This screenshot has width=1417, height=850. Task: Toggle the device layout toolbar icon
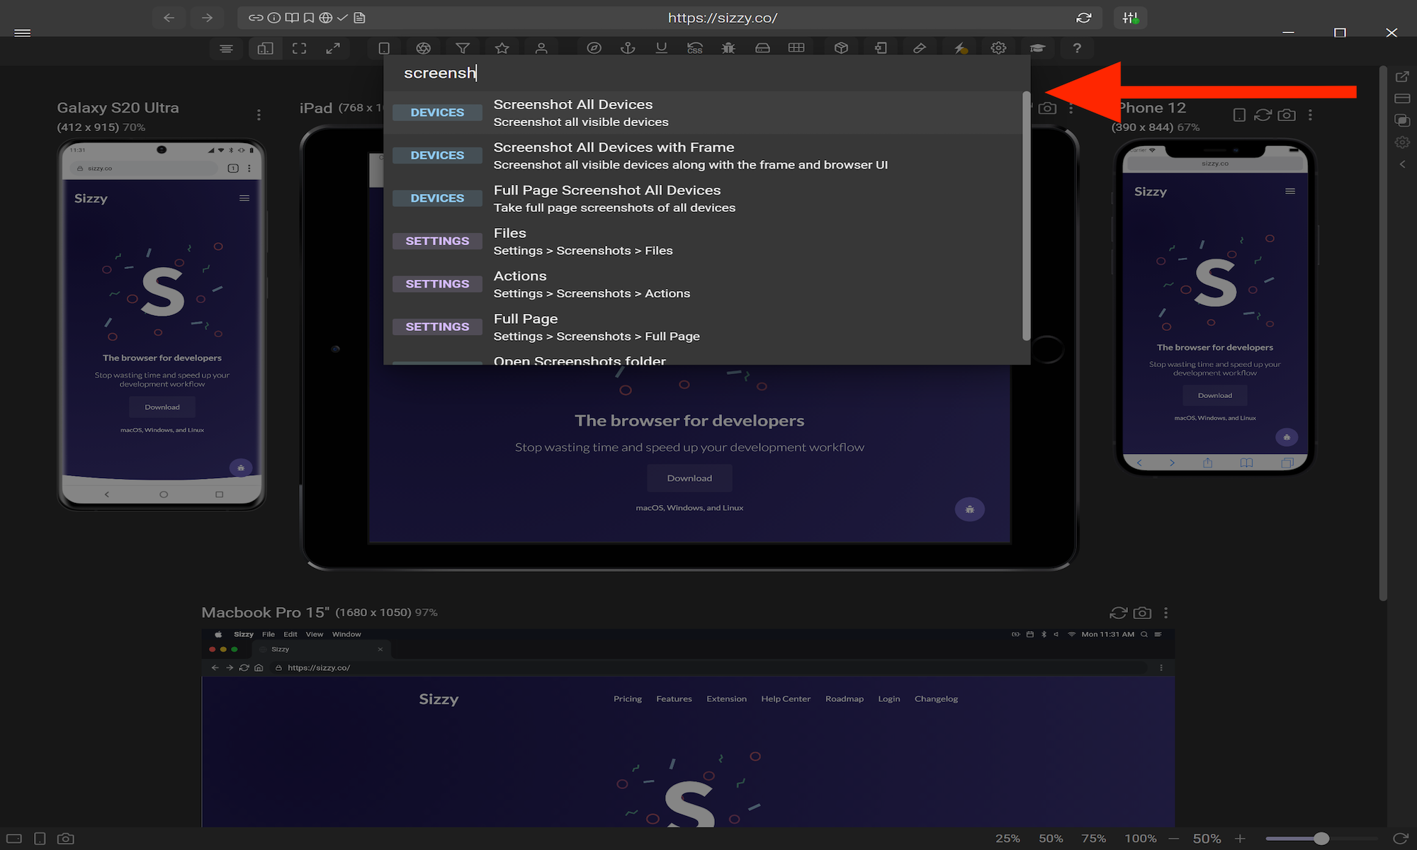click(x=265, y=48)
